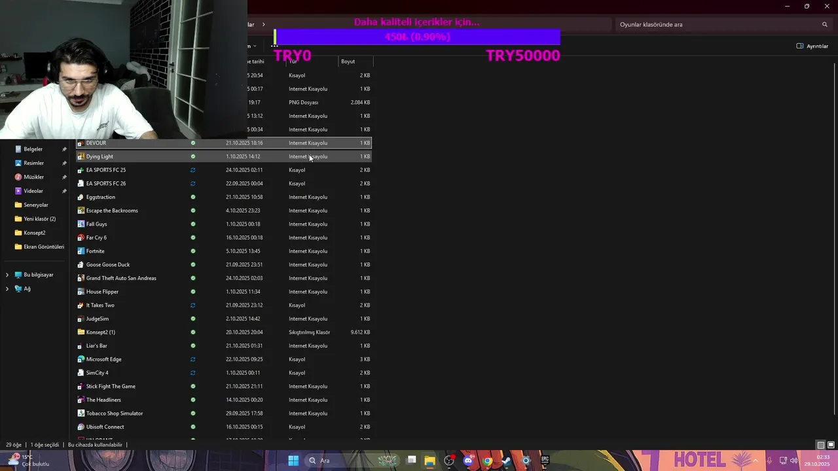Image resolution: width=838 pixels, height=471 pixels.
Task: Click the pin beside Resimler
Action: click(64, 163)
